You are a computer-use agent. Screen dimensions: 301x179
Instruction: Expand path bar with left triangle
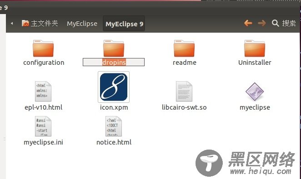[12, 23]
